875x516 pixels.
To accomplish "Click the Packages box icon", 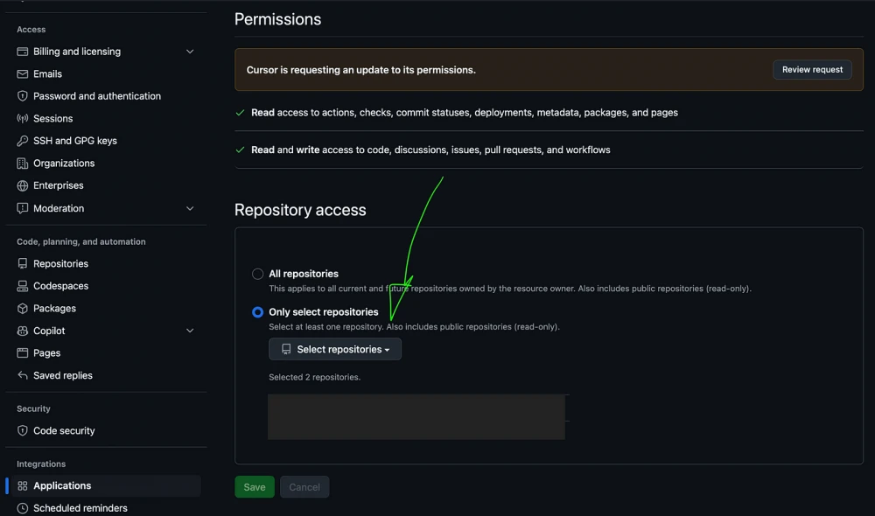I will (x=23, y=309).
